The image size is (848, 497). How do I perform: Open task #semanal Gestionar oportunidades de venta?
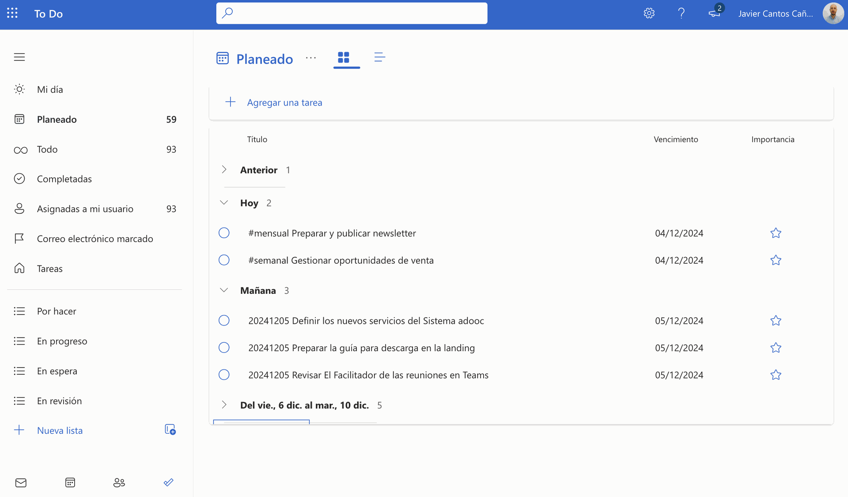click(x=341, y=260)
